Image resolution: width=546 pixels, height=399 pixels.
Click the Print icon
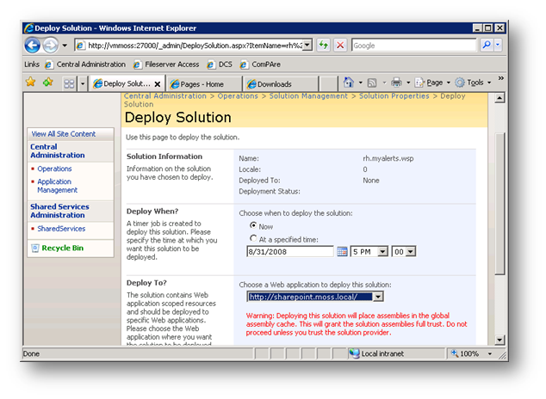(x=396, y=83)
